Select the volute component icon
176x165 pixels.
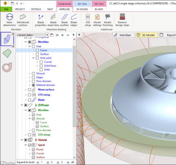[x=7, y=67]
